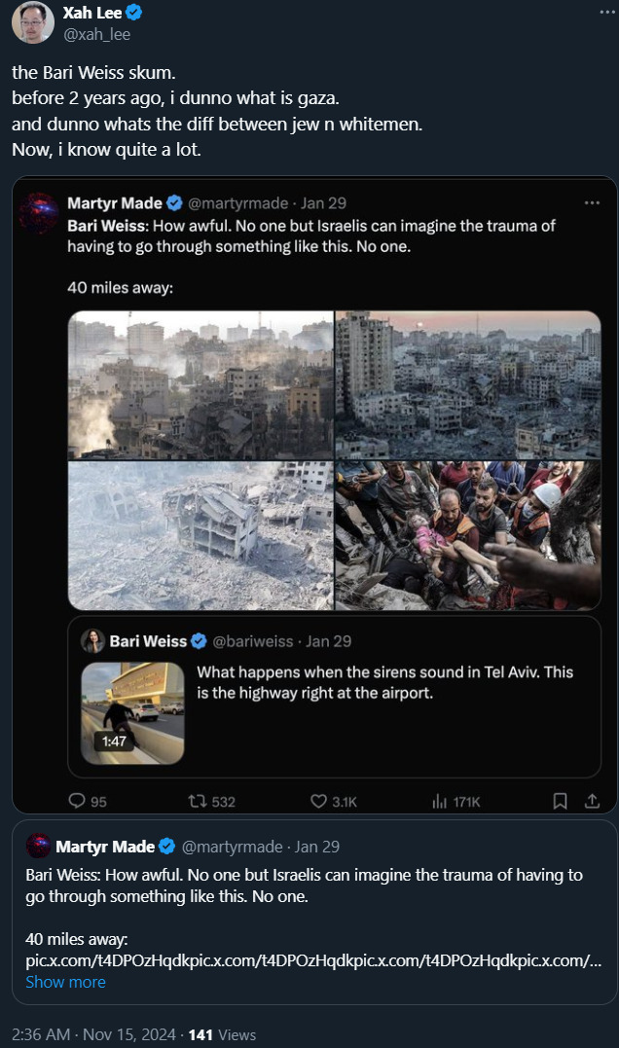Click Xah Lee's profile avatar
Image resolution: width=619 pixels, height=1048 pixels.
[x=32, y=23]
